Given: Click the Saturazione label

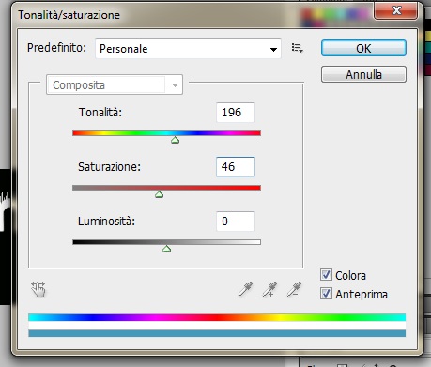Looking at the screenshot, I should [109, 166].
